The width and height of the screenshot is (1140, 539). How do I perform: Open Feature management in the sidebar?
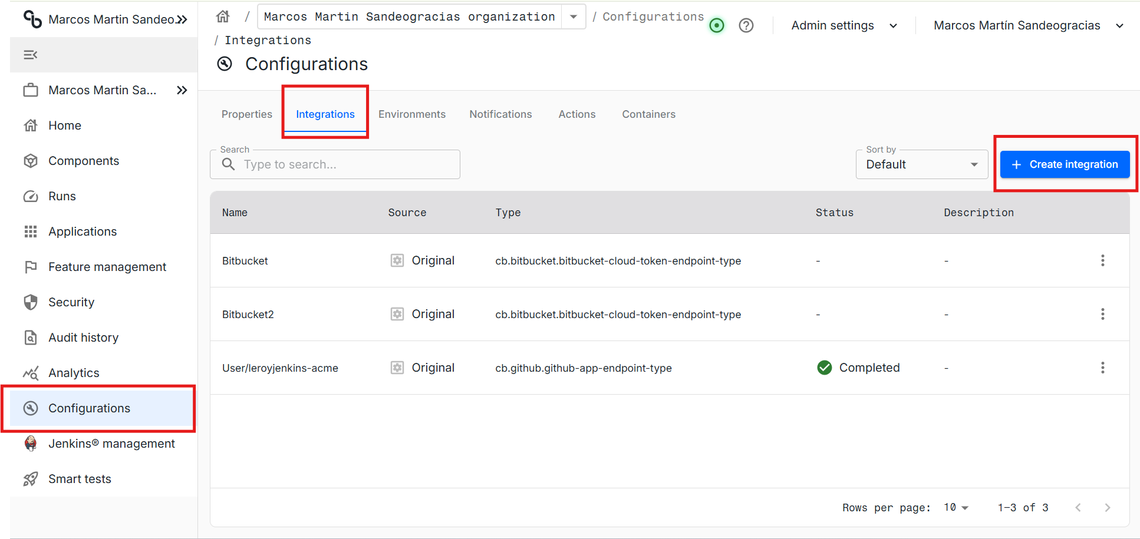[x=107, y=267]
